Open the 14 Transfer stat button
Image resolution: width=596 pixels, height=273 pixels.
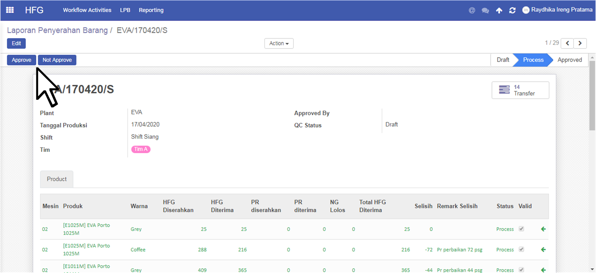[520, 90]
